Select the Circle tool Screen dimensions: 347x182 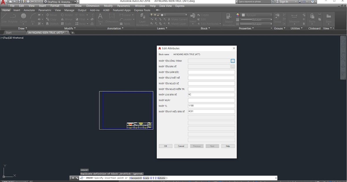click(x=23, y=18)
